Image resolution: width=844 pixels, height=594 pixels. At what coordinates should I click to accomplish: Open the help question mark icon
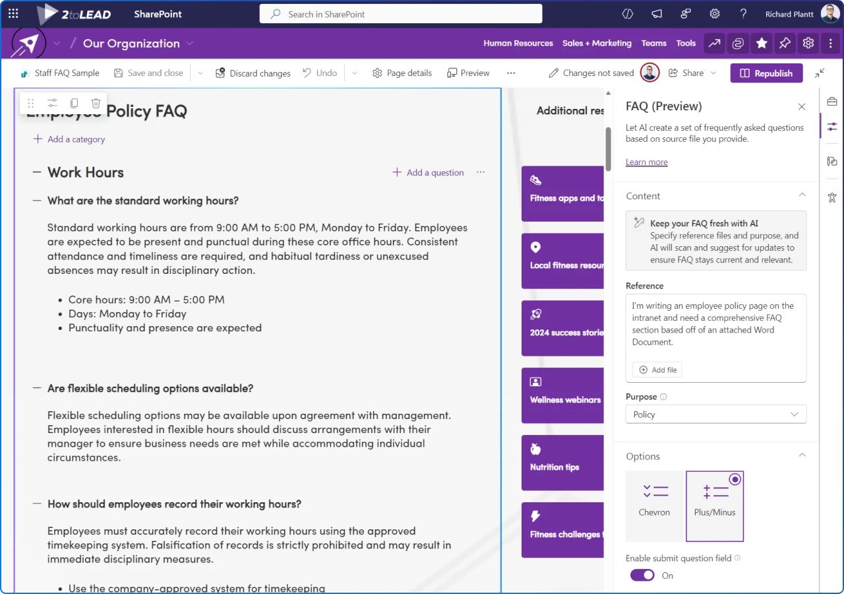tap(743, 14)
